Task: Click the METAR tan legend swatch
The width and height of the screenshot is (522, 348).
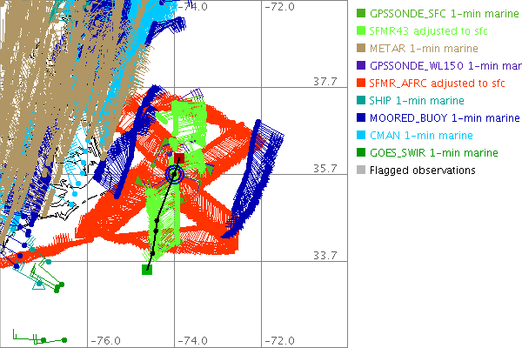Action: [x=360, y=48]
